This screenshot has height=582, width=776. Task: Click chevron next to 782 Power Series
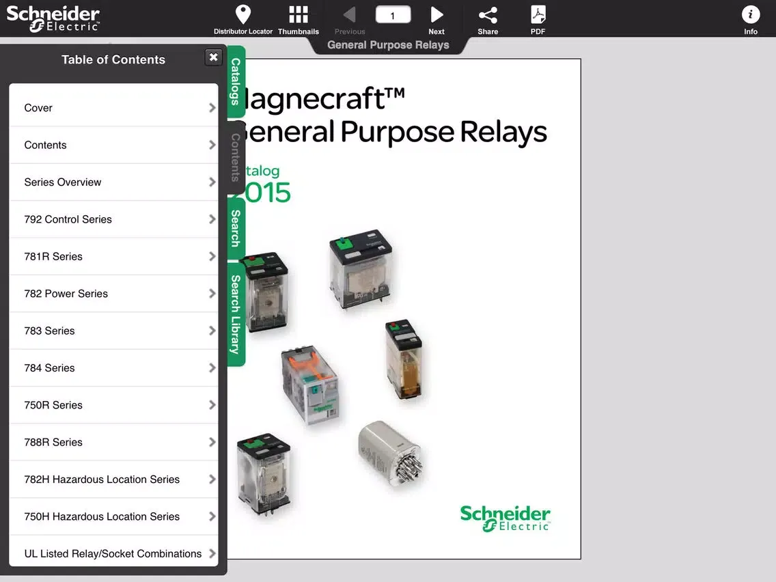tap(212, 294)
